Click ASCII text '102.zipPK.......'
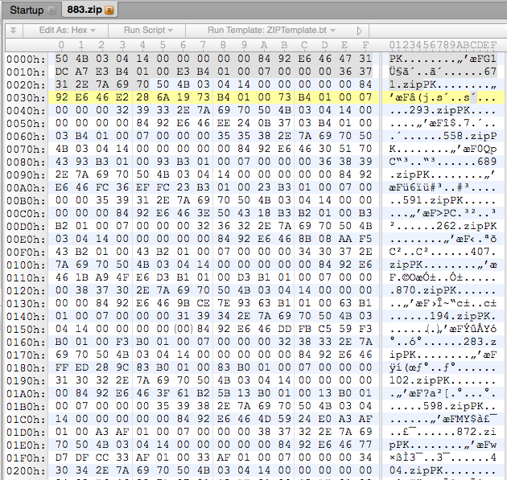Screen dimensions: 507x480 pyautogui.click(x=443, y=380)
